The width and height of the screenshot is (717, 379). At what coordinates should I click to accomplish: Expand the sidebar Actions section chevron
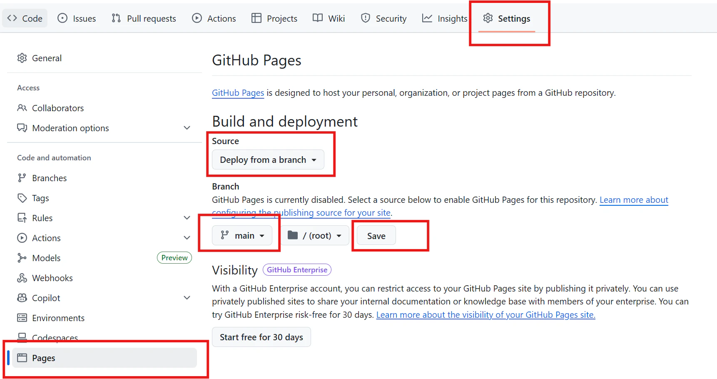click(x=187, y=238)
